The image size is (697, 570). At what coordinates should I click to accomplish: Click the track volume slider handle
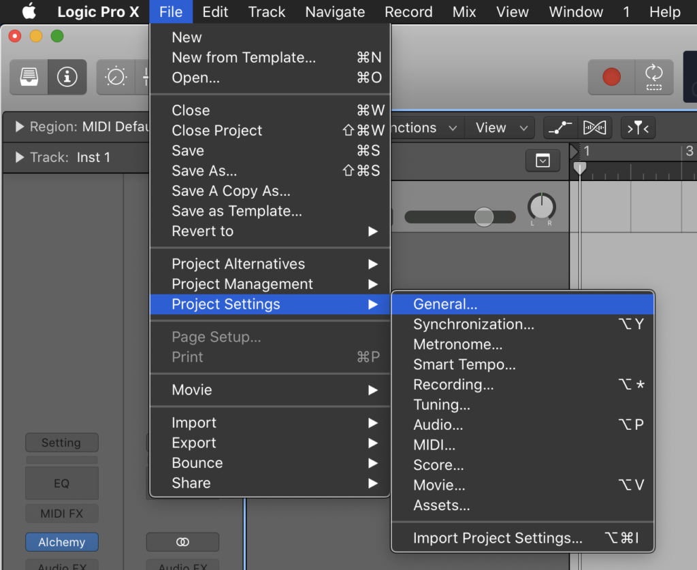point(484,217)
